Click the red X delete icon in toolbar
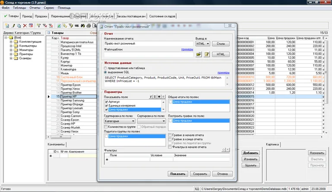This screenshot has width=332, height=192. tap(24, 25)
